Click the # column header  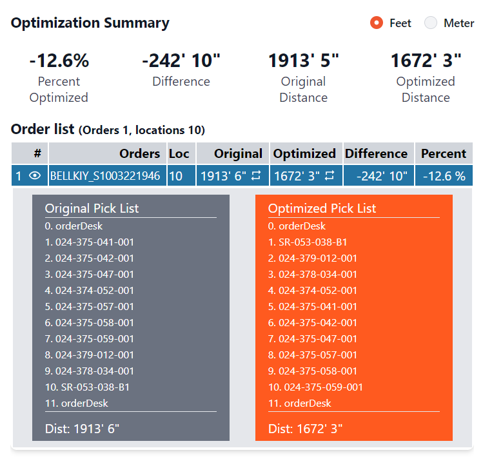pos(37,153)
